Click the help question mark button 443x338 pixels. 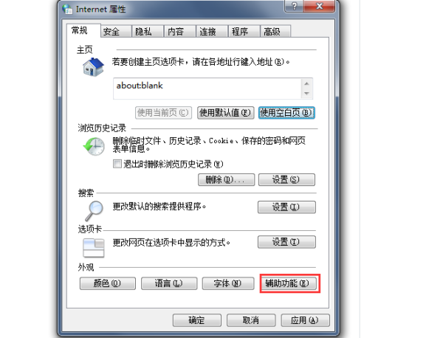294,6
